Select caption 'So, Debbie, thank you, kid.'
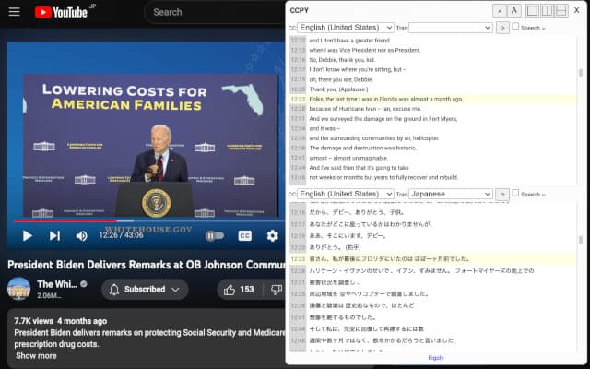Viewport: 590px width, 369px height. pos(342,60)
